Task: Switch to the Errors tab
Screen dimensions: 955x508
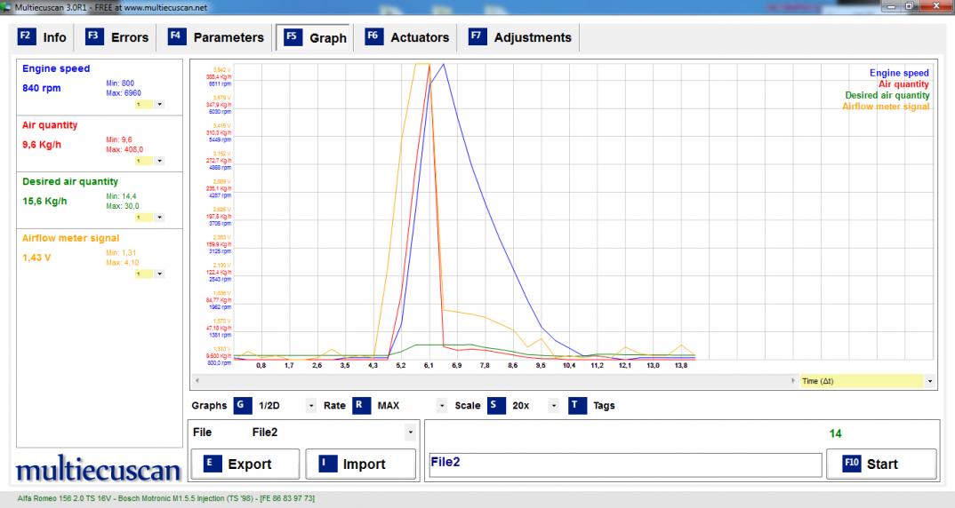Action: tap(118, 38)
